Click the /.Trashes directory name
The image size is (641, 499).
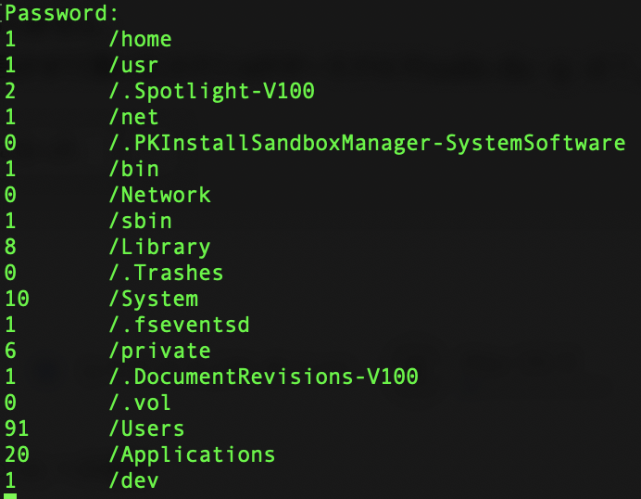coord(166,273)
